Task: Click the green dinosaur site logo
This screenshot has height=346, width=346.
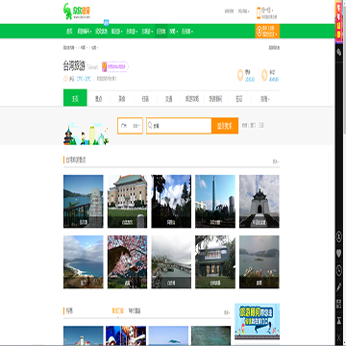Action: [x=68, y=12]
